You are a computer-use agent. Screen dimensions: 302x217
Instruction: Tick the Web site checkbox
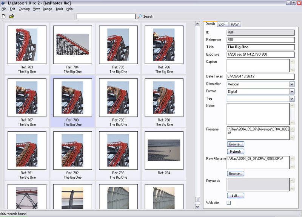(229, 203)
